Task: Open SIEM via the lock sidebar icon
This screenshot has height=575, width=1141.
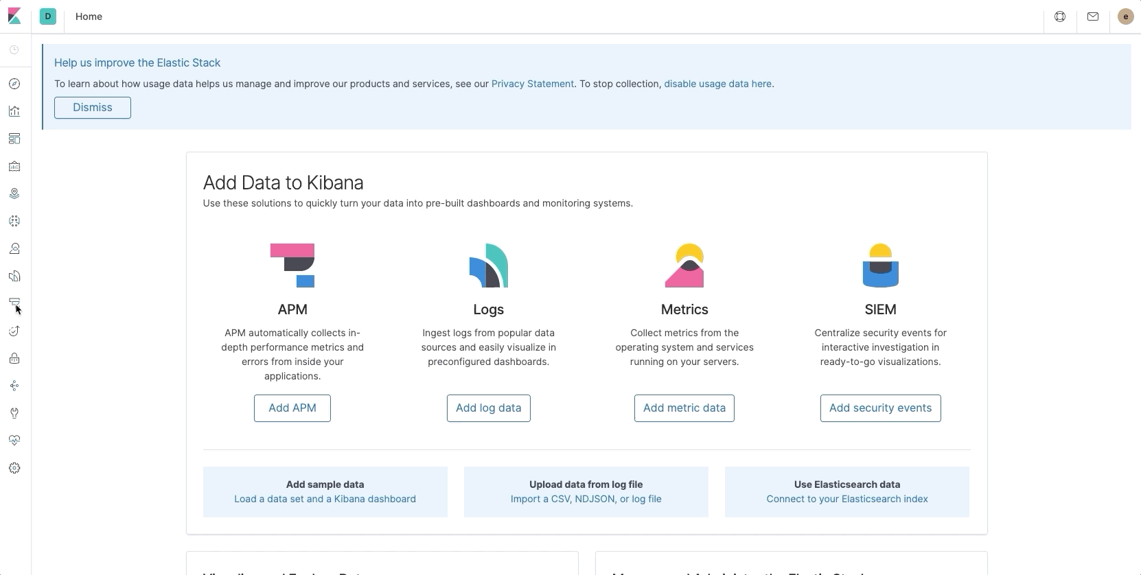Action: [x=14, y=358]
